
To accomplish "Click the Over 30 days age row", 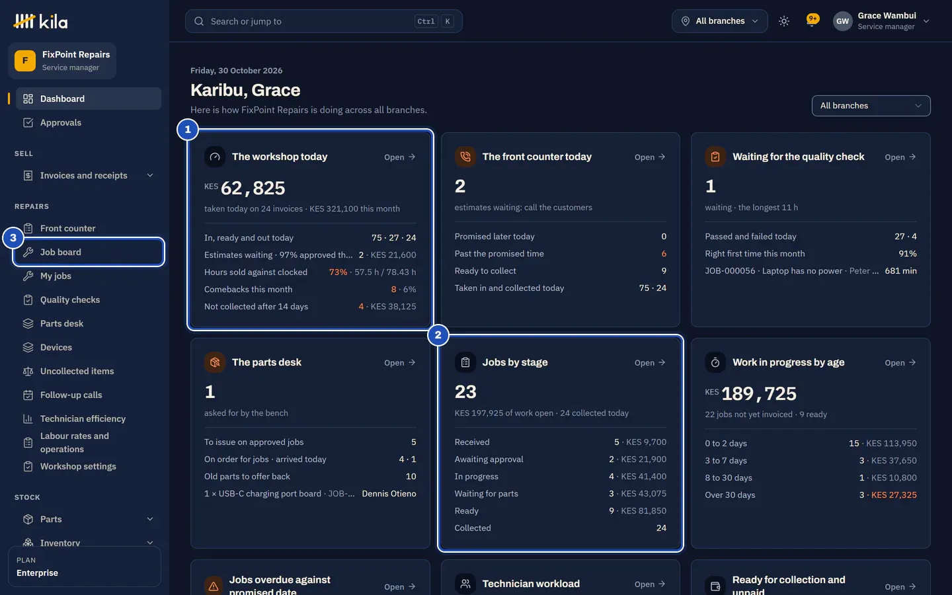I will (x=811, y=495).
